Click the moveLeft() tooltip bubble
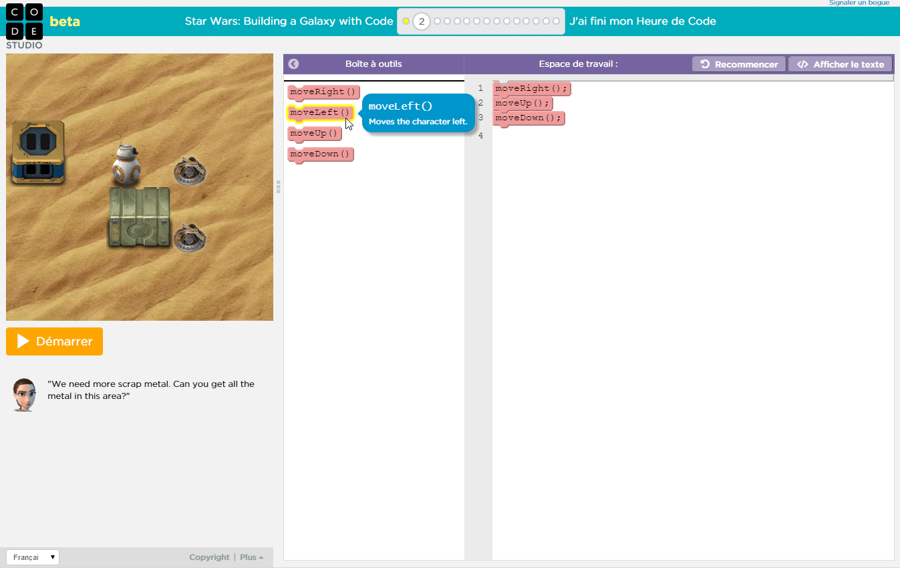 coord(418,114)
